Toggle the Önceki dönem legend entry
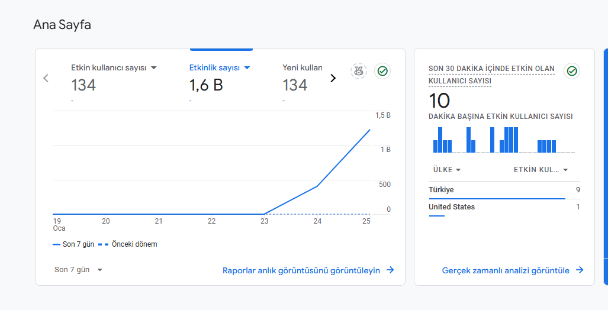The width and height of the screenshot is (608, 310). point(128,244)
